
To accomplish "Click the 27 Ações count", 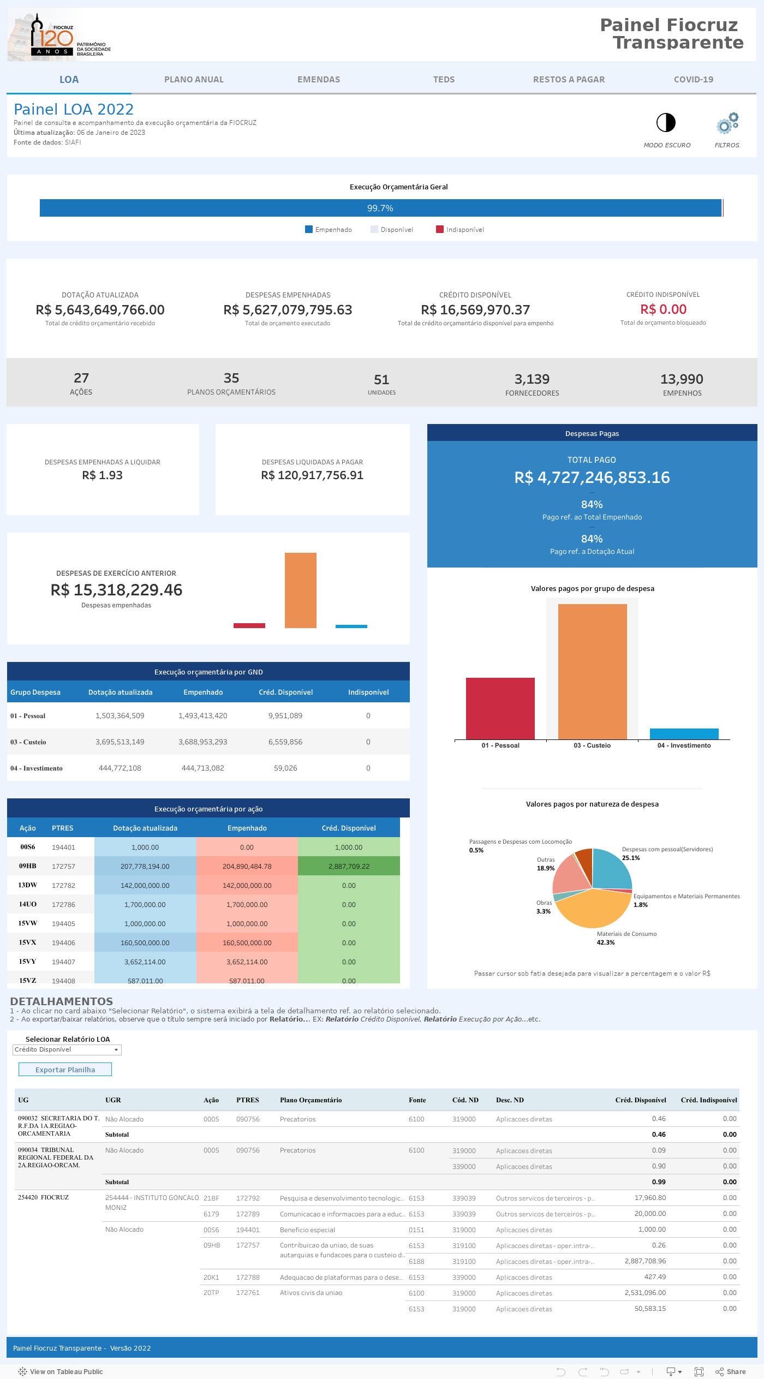I will click(x=81, y=378).
